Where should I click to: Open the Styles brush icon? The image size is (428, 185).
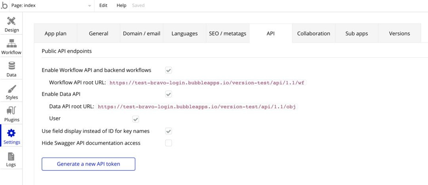pos(11,88)
